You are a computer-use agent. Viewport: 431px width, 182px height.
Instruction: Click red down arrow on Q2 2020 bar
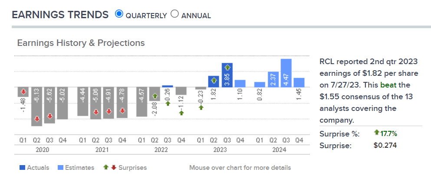pos(37,119)
